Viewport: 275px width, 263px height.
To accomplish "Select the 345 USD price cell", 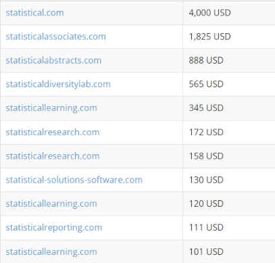I will pyautogui.click(x=229, y=108).
